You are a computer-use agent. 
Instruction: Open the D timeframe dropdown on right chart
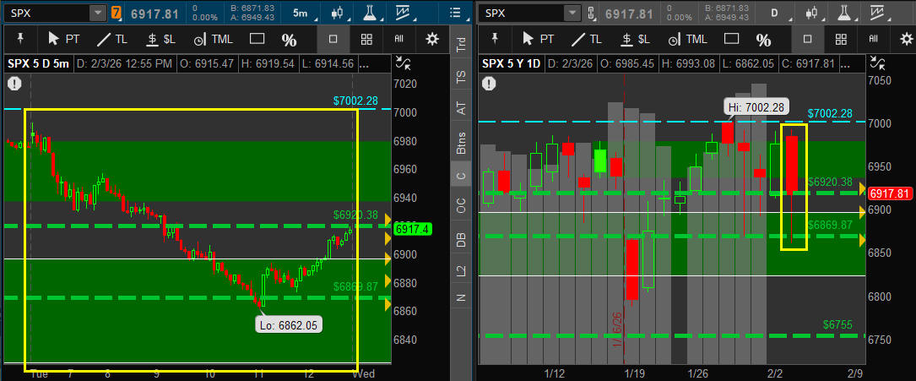click(x=774, y=13)
